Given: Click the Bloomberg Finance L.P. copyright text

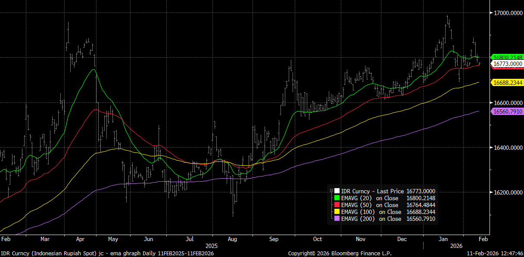Looking at the screenshot, I should coord(334,254).
